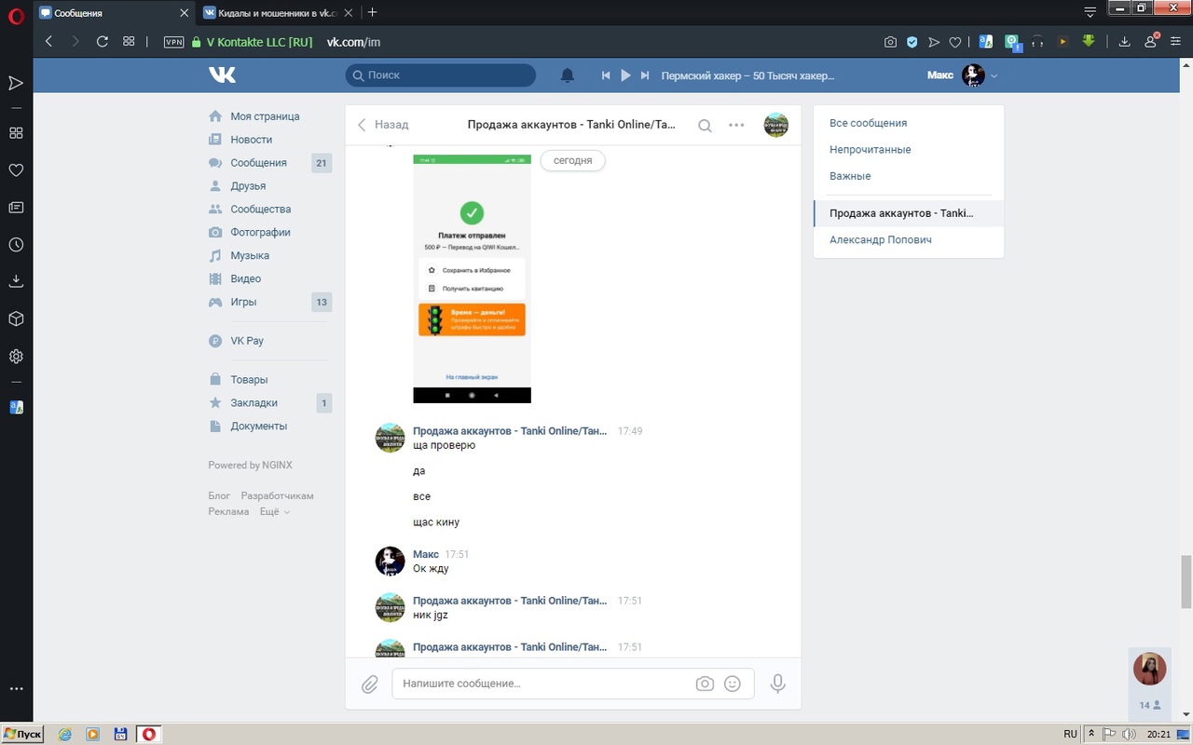Select Непрочитанные messages filter
This screenshot has width=1193, height=745.
click(870, 149)
